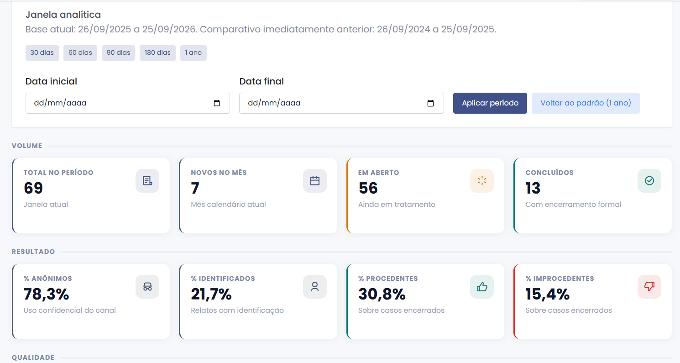This screenshot has height=363, width=680.
Task: Click the 78,3% anonymous percentage value
Action: click(x=47, y=294)
